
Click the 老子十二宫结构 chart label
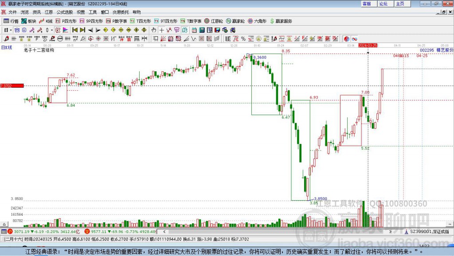coord(39,50)
